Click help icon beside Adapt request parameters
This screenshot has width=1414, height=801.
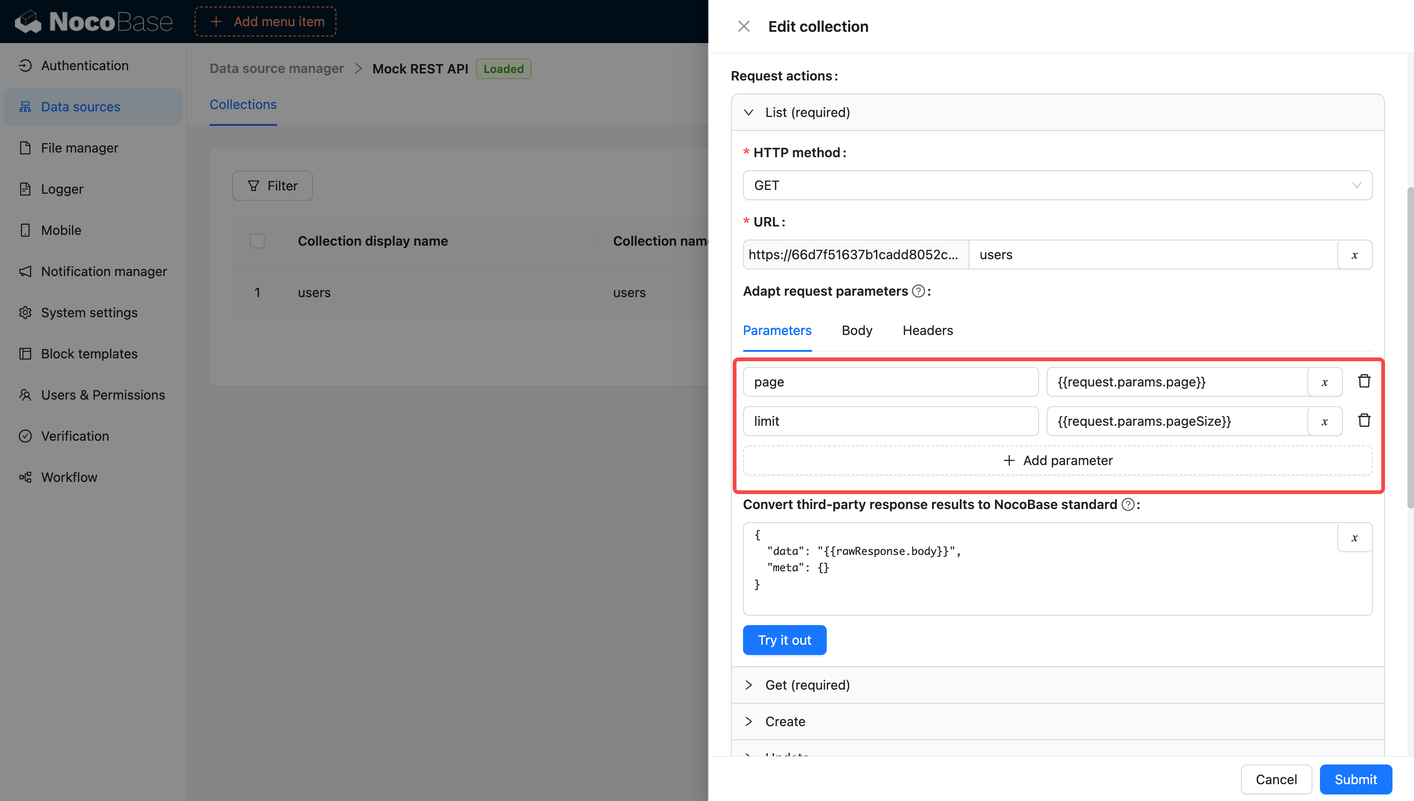(x=918, y=291)
